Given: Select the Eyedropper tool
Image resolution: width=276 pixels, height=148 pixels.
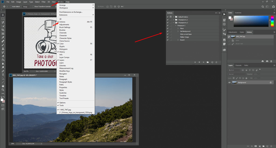Looking at the screenshot, I should (x=3, y=37).
